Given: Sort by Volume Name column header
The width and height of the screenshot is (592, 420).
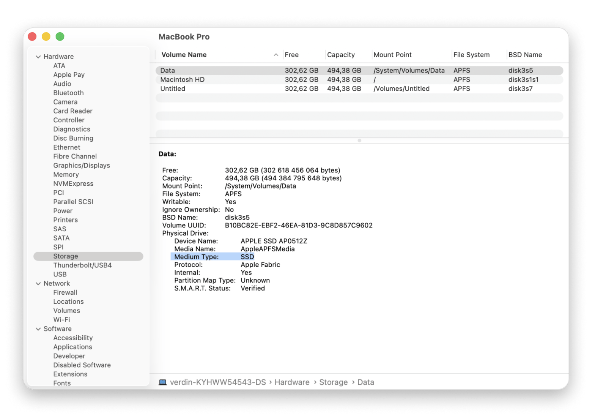Looking at the screenshot, I should click(x=184, y=55).
